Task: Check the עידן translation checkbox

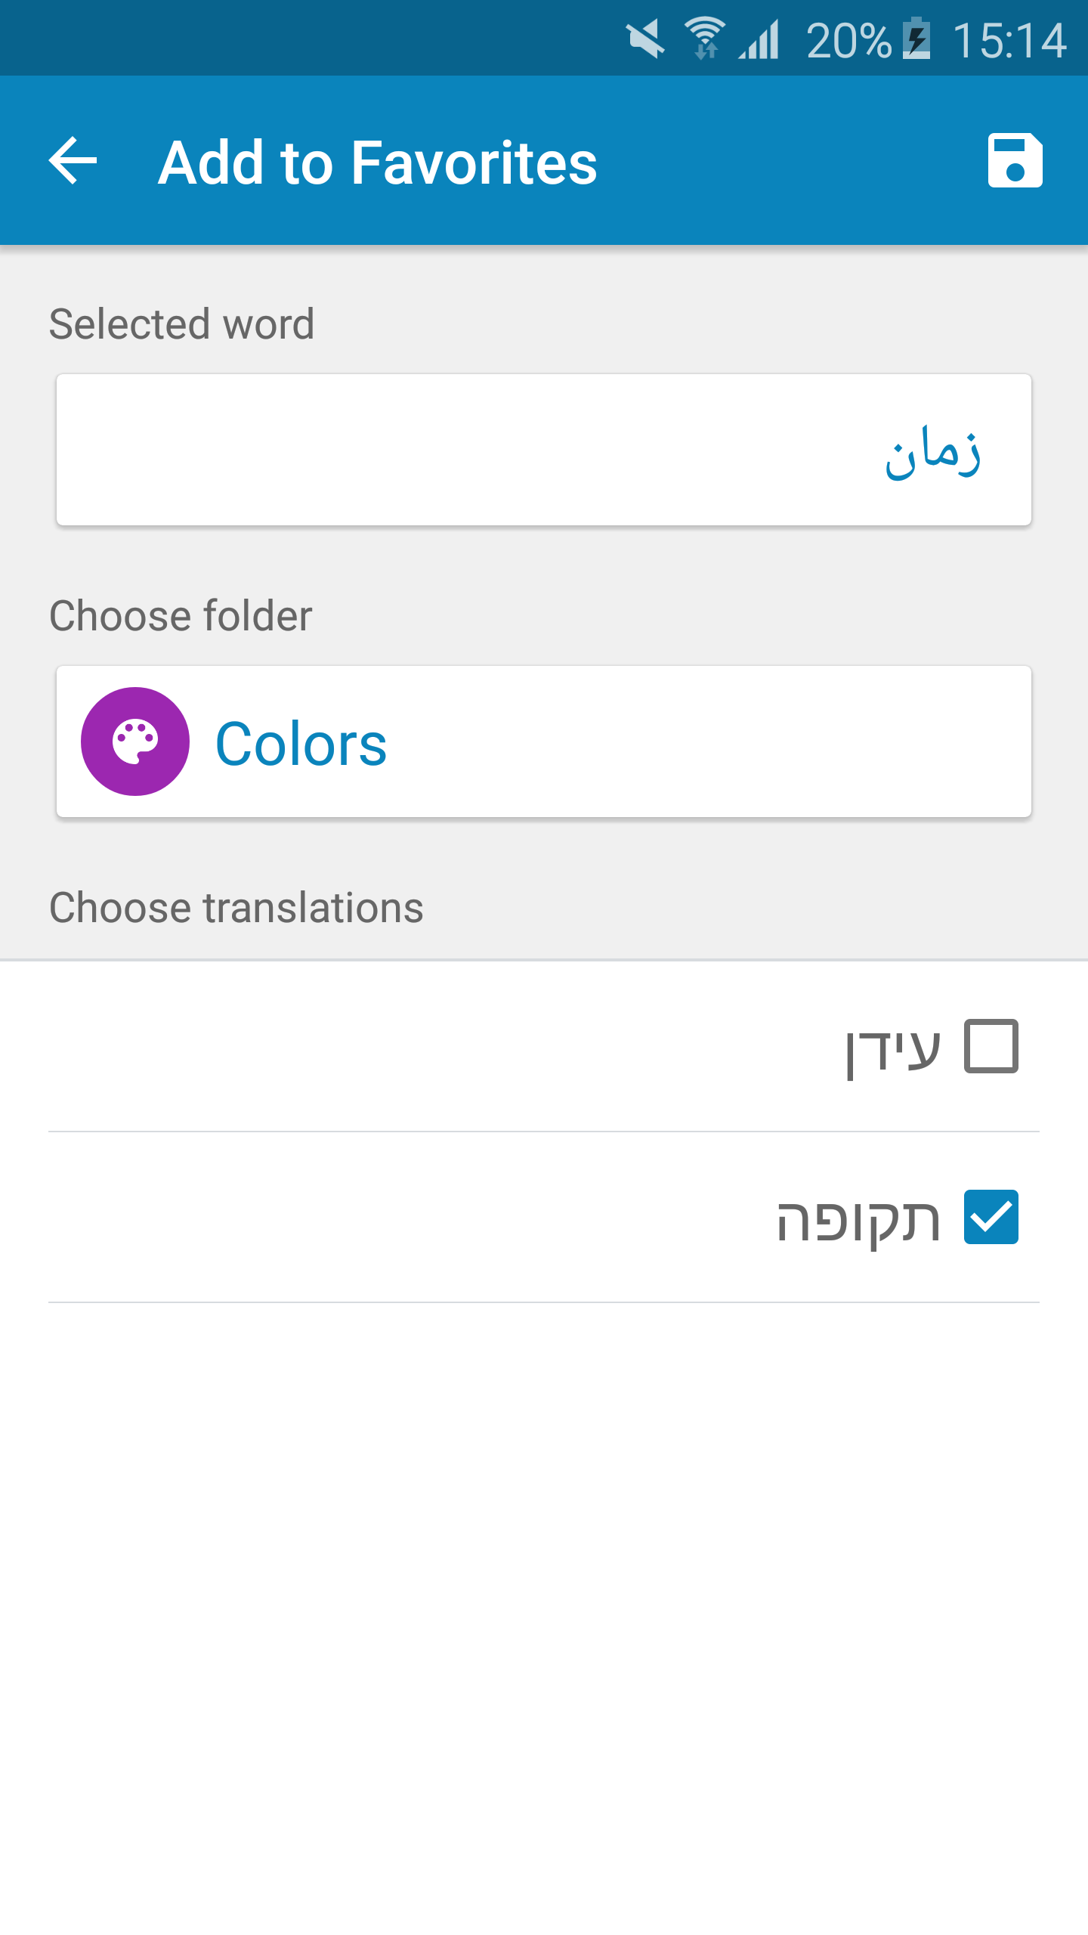Action: point(991,1047)
